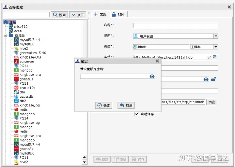Toggle password visibility eye in connection form
Viewport: 235px width, 167px height.
[206, 79]
